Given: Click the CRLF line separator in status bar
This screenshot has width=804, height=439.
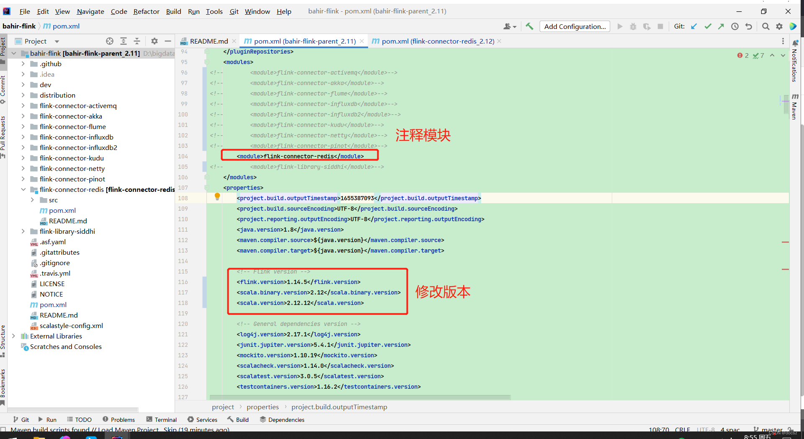Looking at the screenshot, I should click(683, 429).
